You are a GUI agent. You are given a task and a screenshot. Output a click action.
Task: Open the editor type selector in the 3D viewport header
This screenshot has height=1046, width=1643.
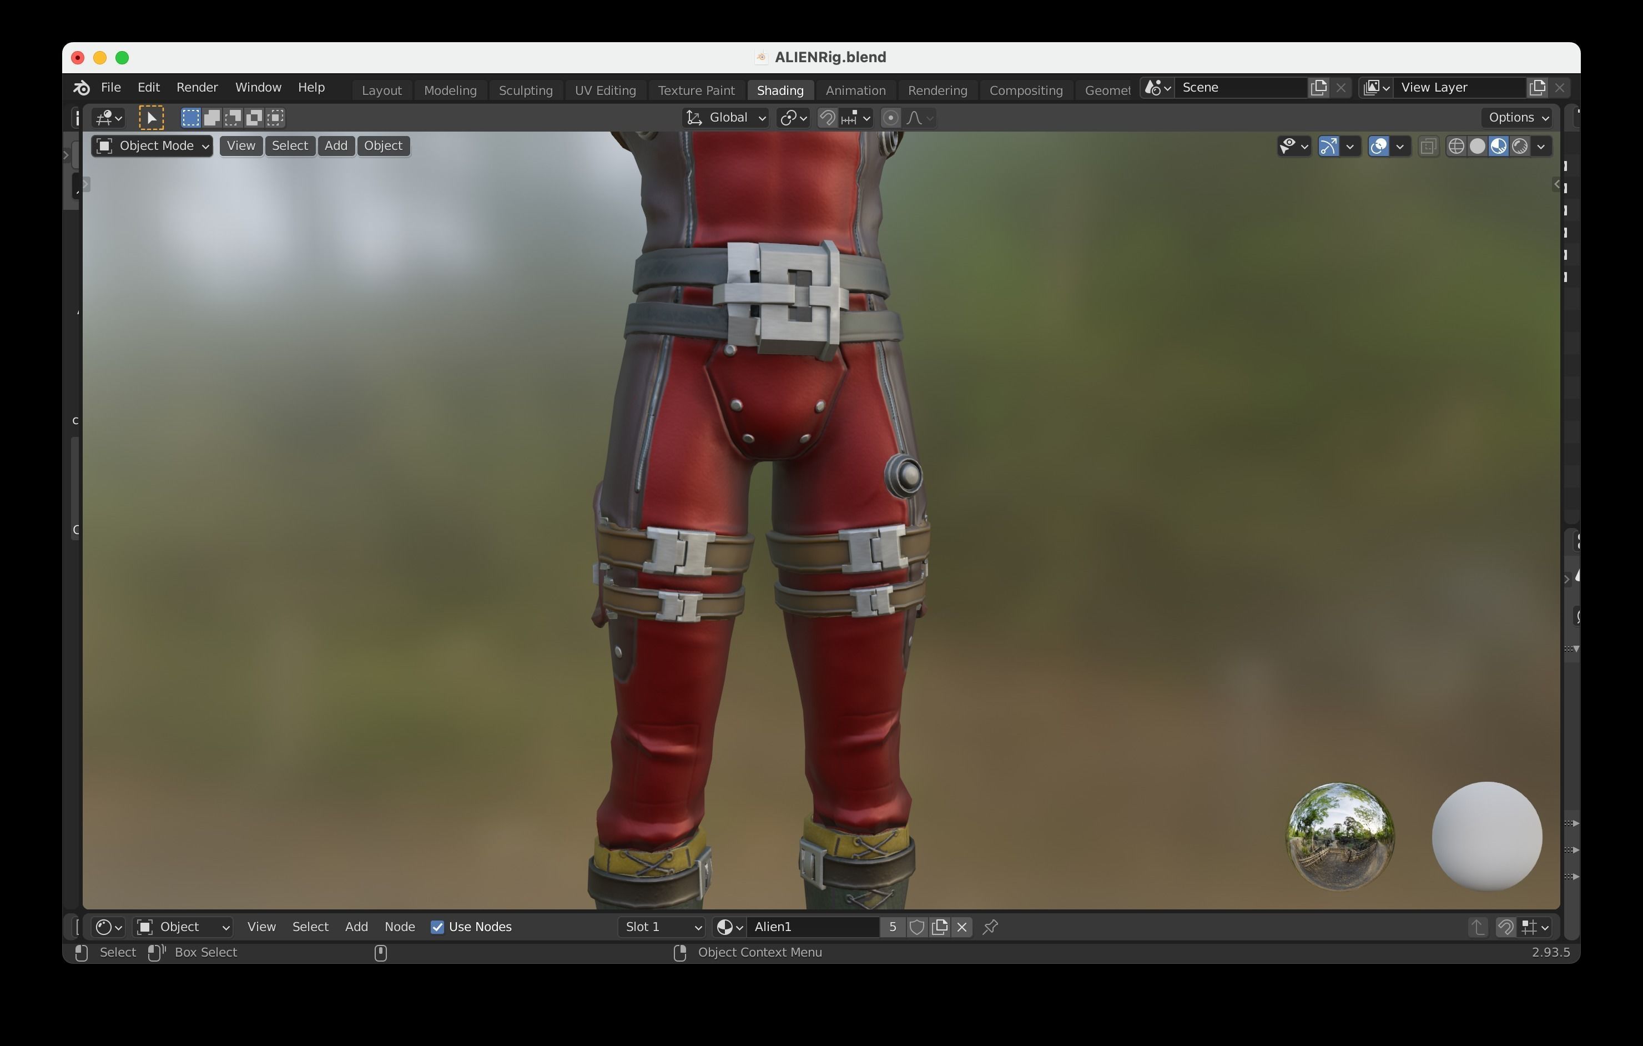coord(108,118)
